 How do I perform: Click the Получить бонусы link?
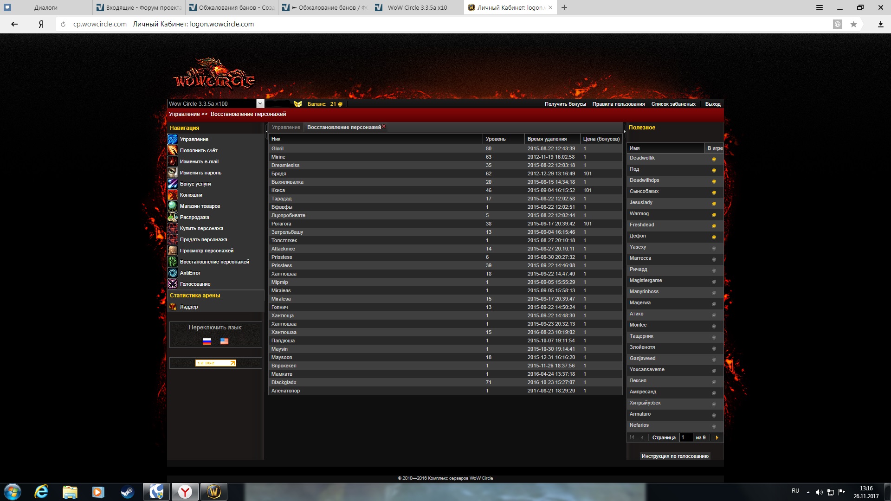[x=565, y=104]
